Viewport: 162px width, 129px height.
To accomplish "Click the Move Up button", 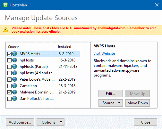I will (x=138, y=94).
